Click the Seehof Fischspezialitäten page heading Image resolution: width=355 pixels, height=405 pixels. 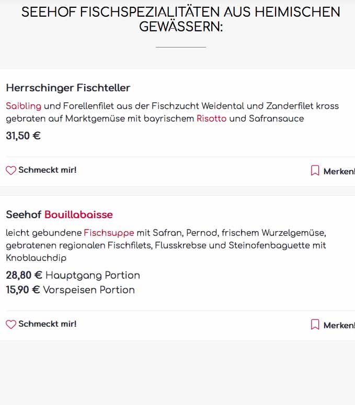point(180,19)
